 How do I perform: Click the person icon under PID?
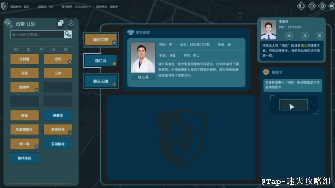[305, 36]
